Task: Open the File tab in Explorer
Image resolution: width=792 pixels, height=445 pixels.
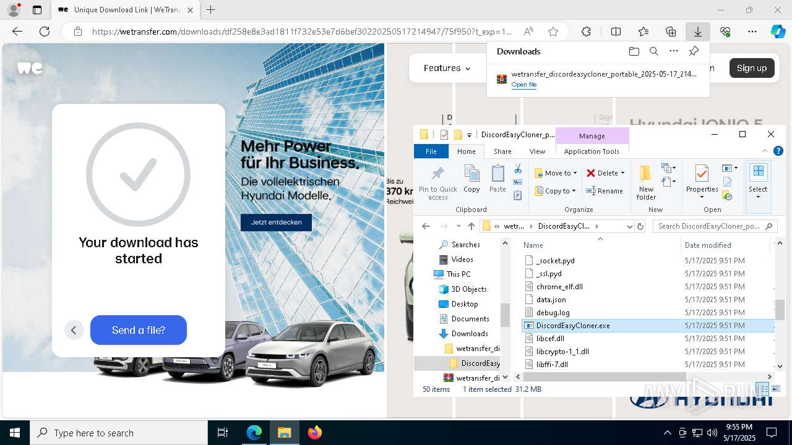Action: 431,151
